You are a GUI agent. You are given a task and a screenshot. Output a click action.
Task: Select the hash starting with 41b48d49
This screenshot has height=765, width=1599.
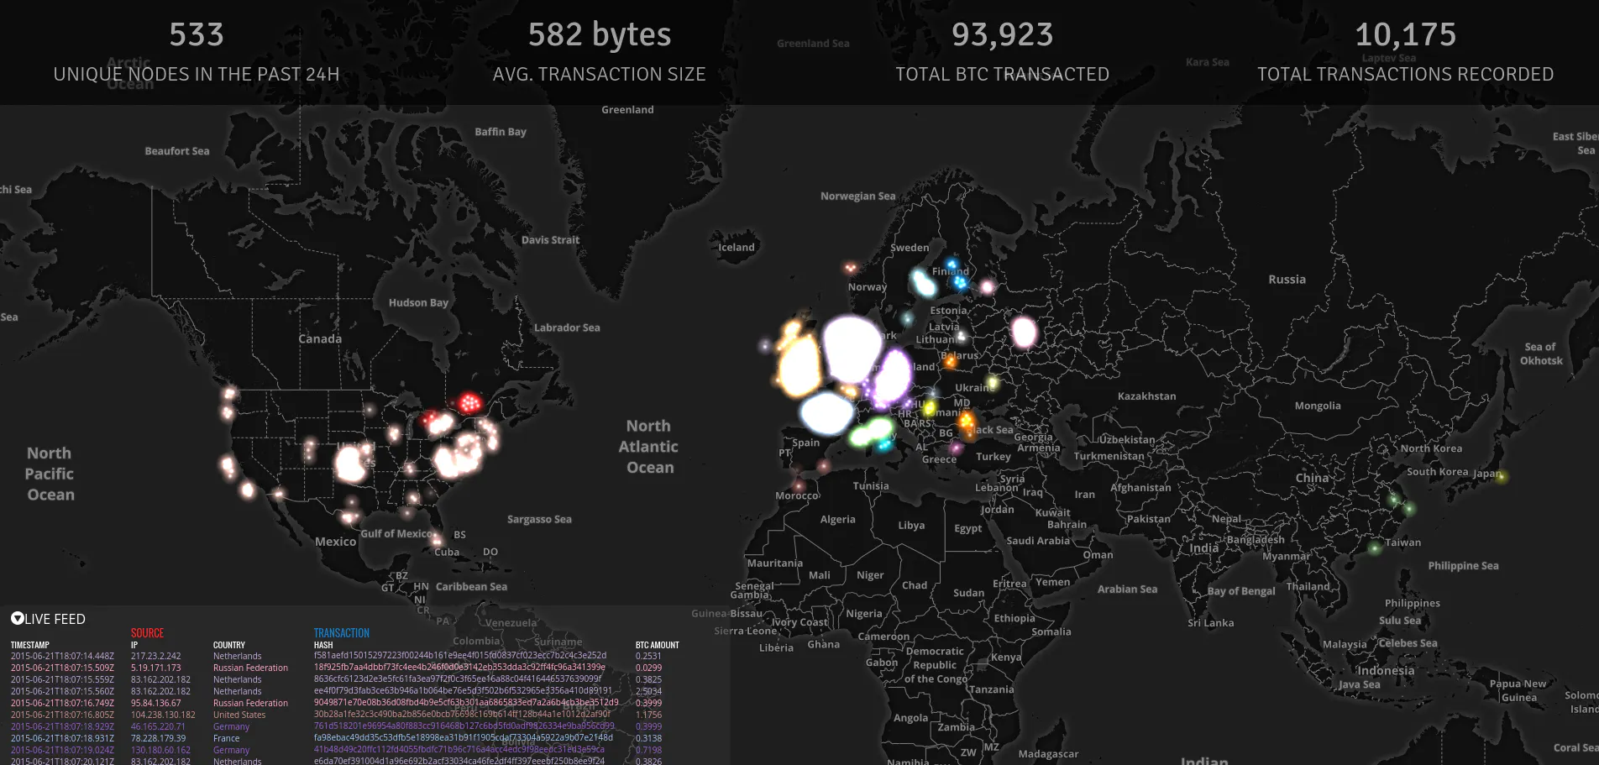click(x=459, y=749)
